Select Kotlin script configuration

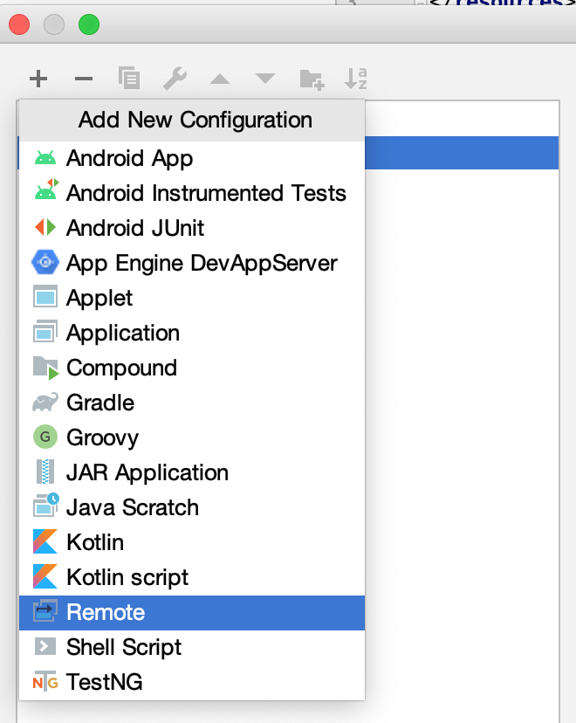point(192,577)
